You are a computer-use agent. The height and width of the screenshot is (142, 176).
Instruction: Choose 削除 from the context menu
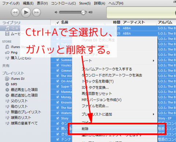tap(115, 129)
